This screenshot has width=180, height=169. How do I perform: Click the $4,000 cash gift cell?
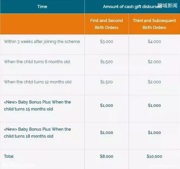(x=154, y=41)
